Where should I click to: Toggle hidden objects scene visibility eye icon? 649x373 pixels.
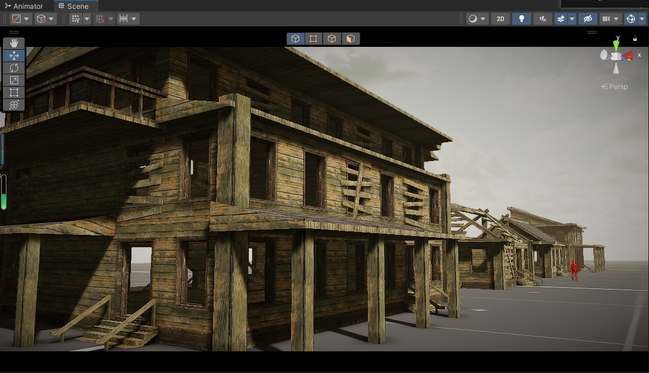pyautogui.click(x=587, y=19)
